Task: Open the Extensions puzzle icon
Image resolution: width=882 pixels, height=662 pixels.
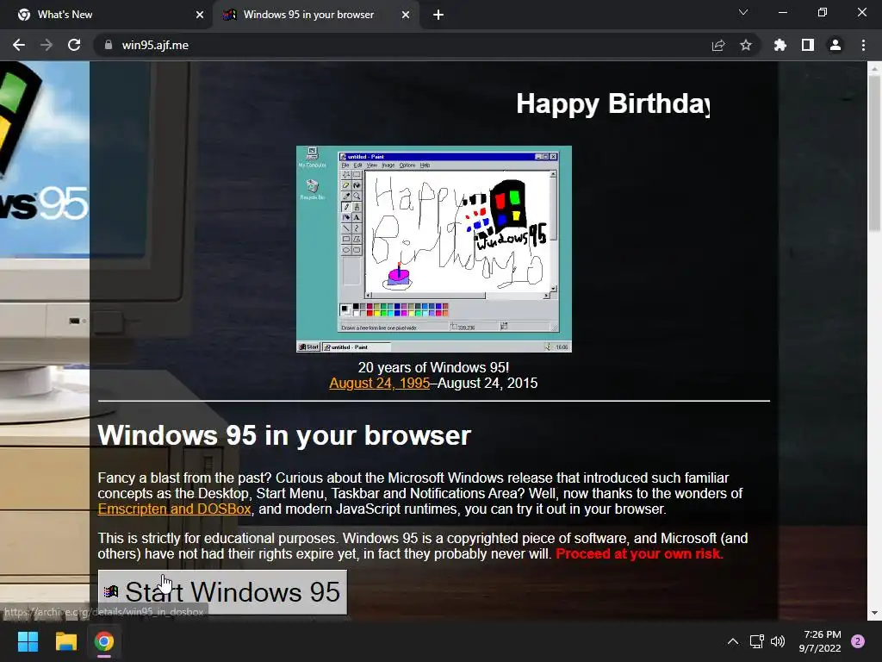Action: 780,45
